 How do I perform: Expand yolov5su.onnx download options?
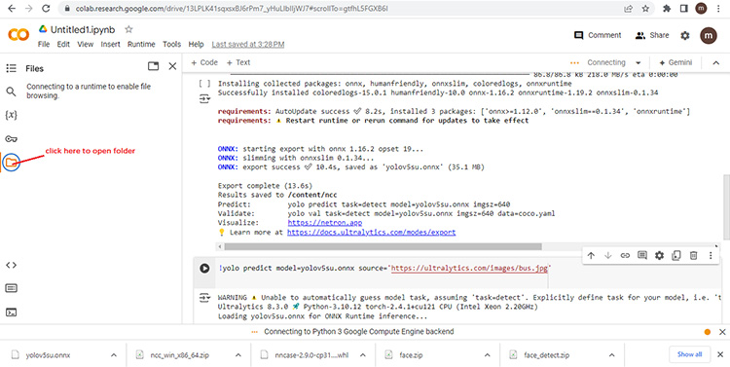pos(113,355)
